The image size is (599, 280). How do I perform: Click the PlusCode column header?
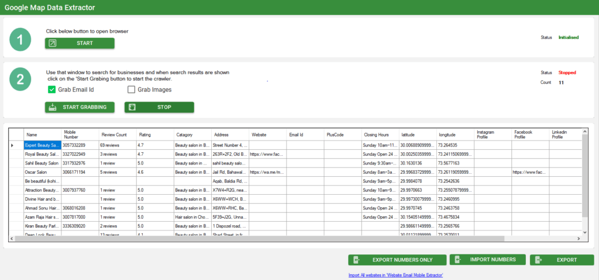(343, 135)
